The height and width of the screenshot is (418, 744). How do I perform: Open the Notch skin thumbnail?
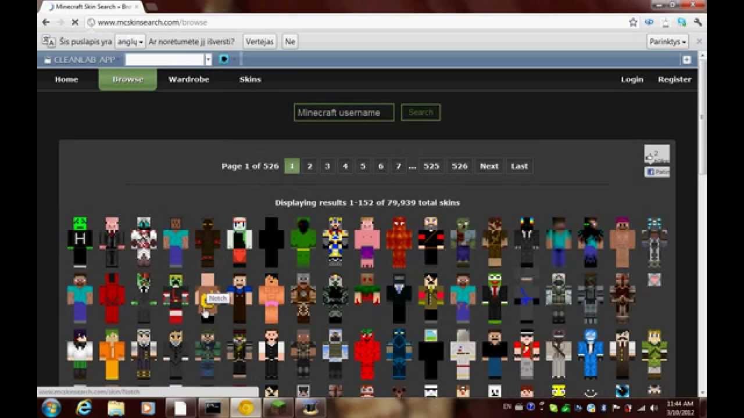tap(208, 298)
